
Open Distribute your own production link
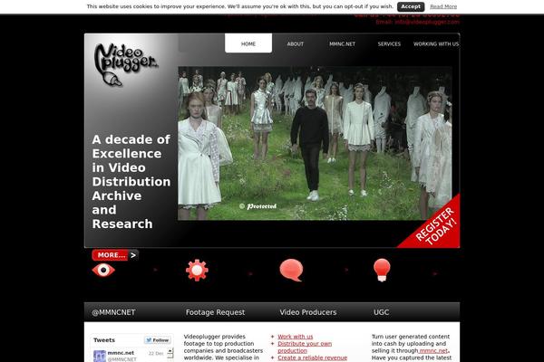(x=305, y=348)
